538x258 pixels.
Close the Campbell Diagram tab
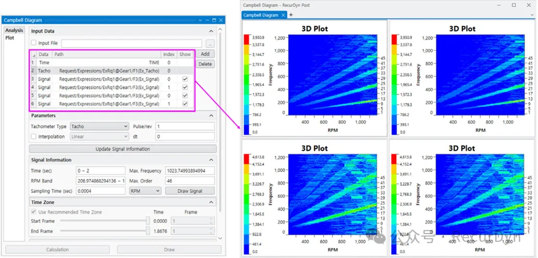284,15
